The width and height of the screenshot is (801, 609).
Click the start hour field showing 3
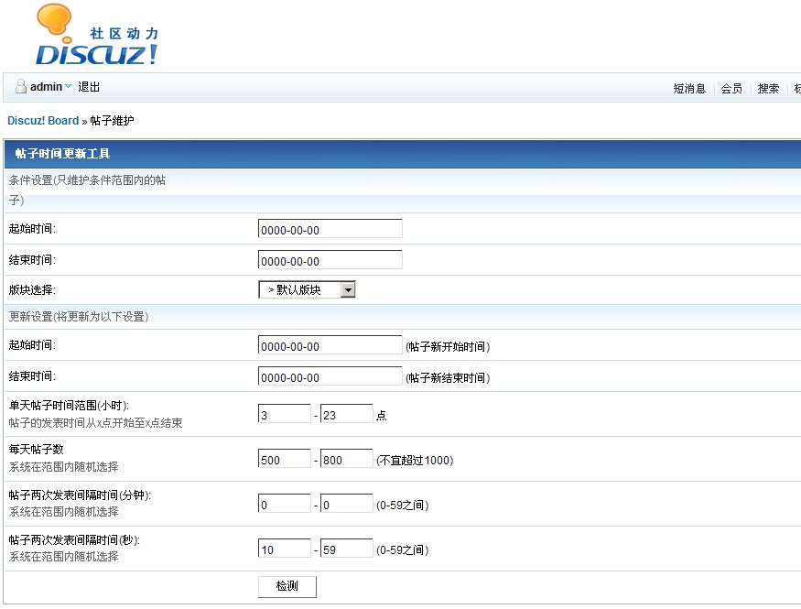point(285,414)
